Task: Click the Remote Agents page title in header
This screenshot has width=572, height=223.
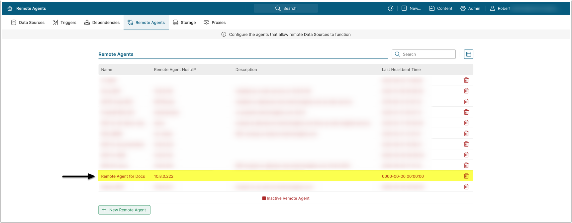Action: point(31,8)
